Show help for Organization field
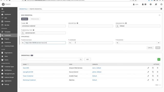The image size is (164, 92). tap(126, 23)
